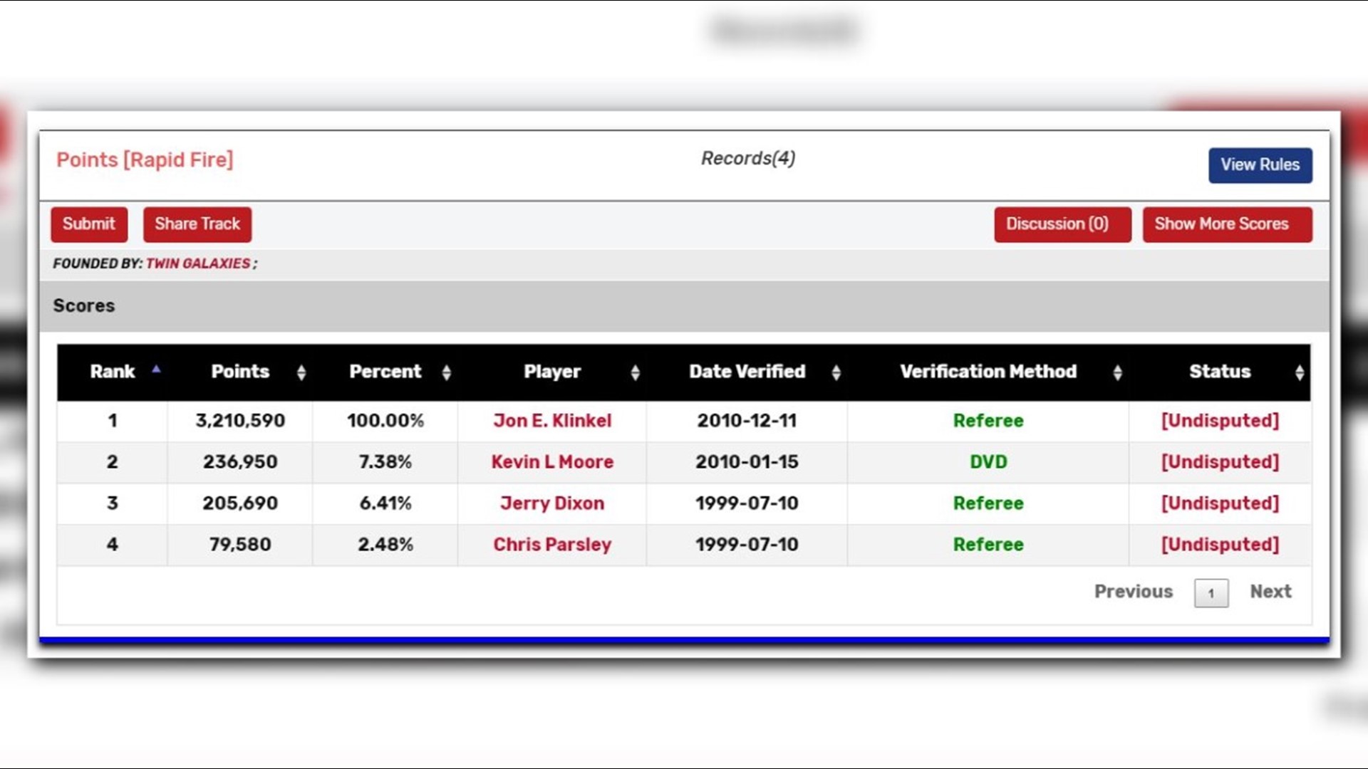This screenshot has height=769, width=1368.
Task: Click Jerry Dixon player link
Action: pos(552,503)
